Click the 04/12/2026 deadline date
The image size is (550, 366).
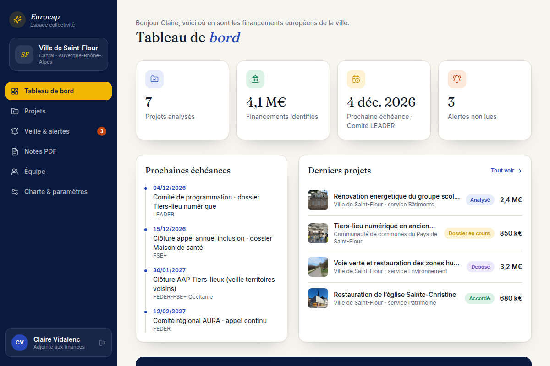(x=170, y=188)
